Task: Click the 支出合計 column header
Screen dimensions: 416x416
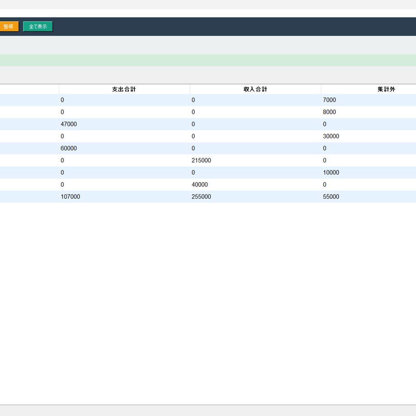Action: 124,89
